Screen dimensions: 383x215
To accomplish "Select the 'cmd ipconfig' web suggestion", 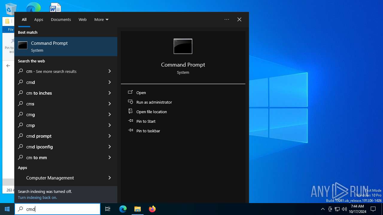I will [x=66, y=147].
